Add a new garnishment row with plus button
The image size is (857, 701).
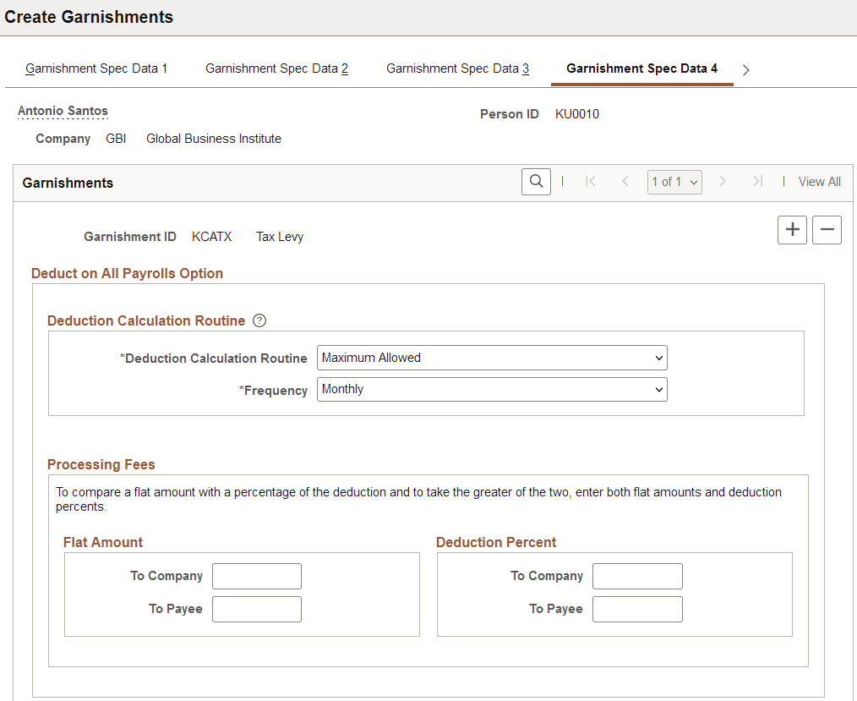[792, 229]
